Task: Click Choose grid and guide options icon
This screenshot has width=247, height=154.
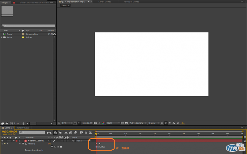Action: (x=75, y=123)
